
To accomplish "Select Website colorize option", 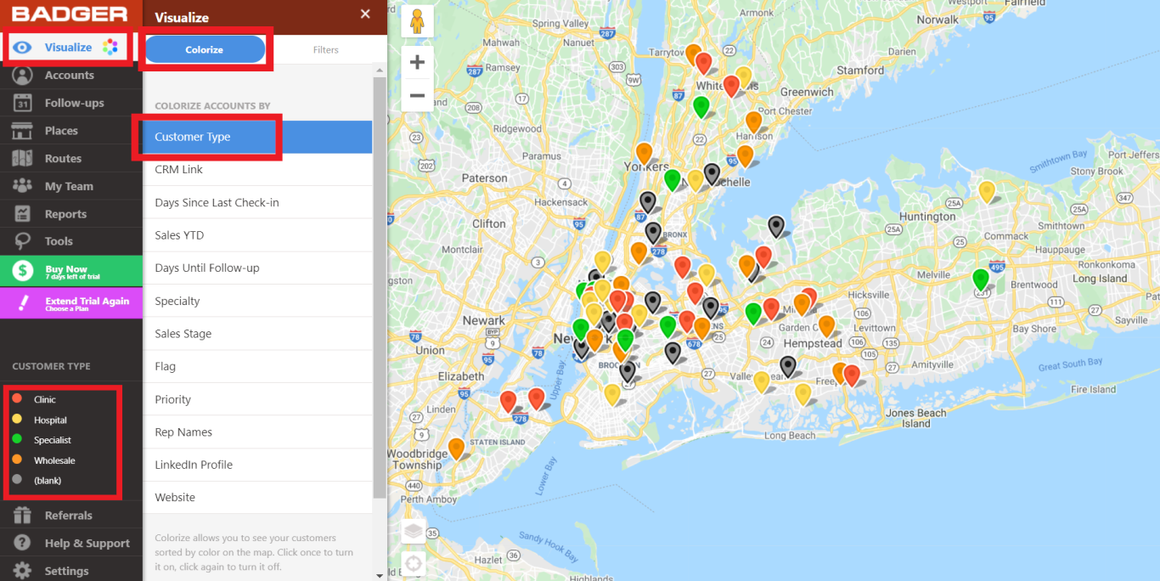I will click(257, 498).
